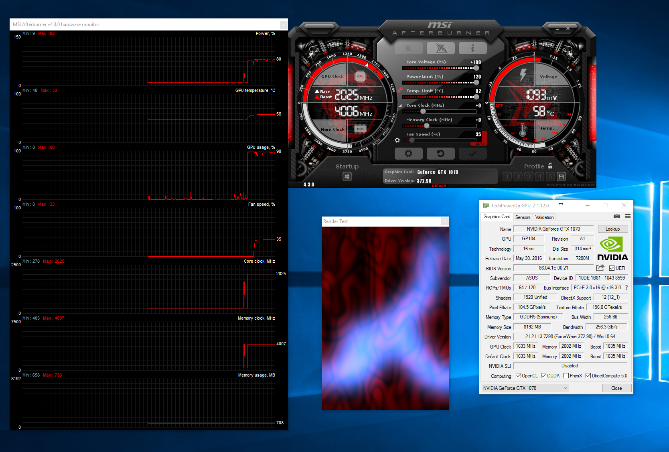Click the Lookup button in GPU-Z
This screenshot has height=452, width=669.
[612, 229]
